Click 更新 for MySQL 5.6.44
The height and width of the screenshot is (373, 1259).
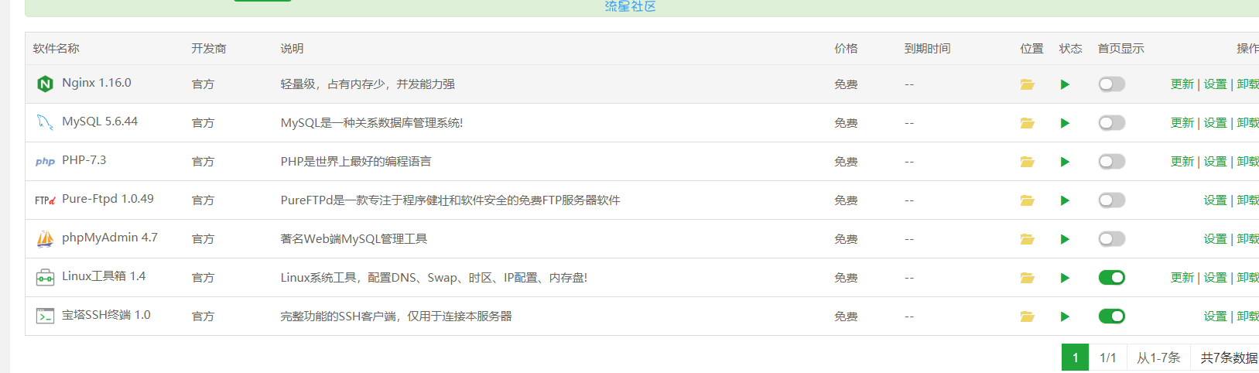[x=1182, y=123]
